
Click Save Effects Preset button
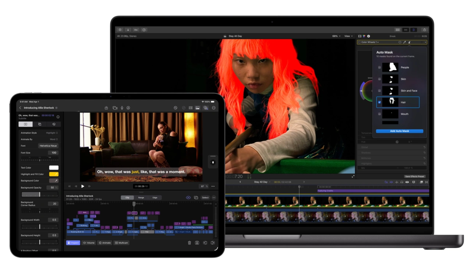(415, 176)
